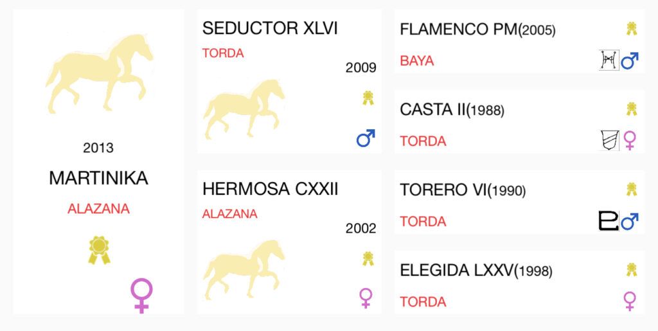Click the rosette icon on TORERO VI row
This screenshot has width=658, height=331.
632,189
